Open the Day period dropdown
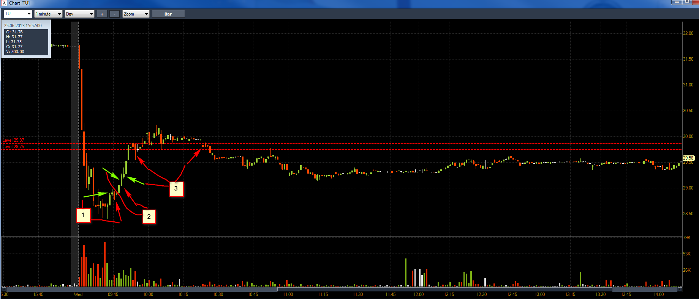This screenshot has height=299, width=699. point(79,14)
